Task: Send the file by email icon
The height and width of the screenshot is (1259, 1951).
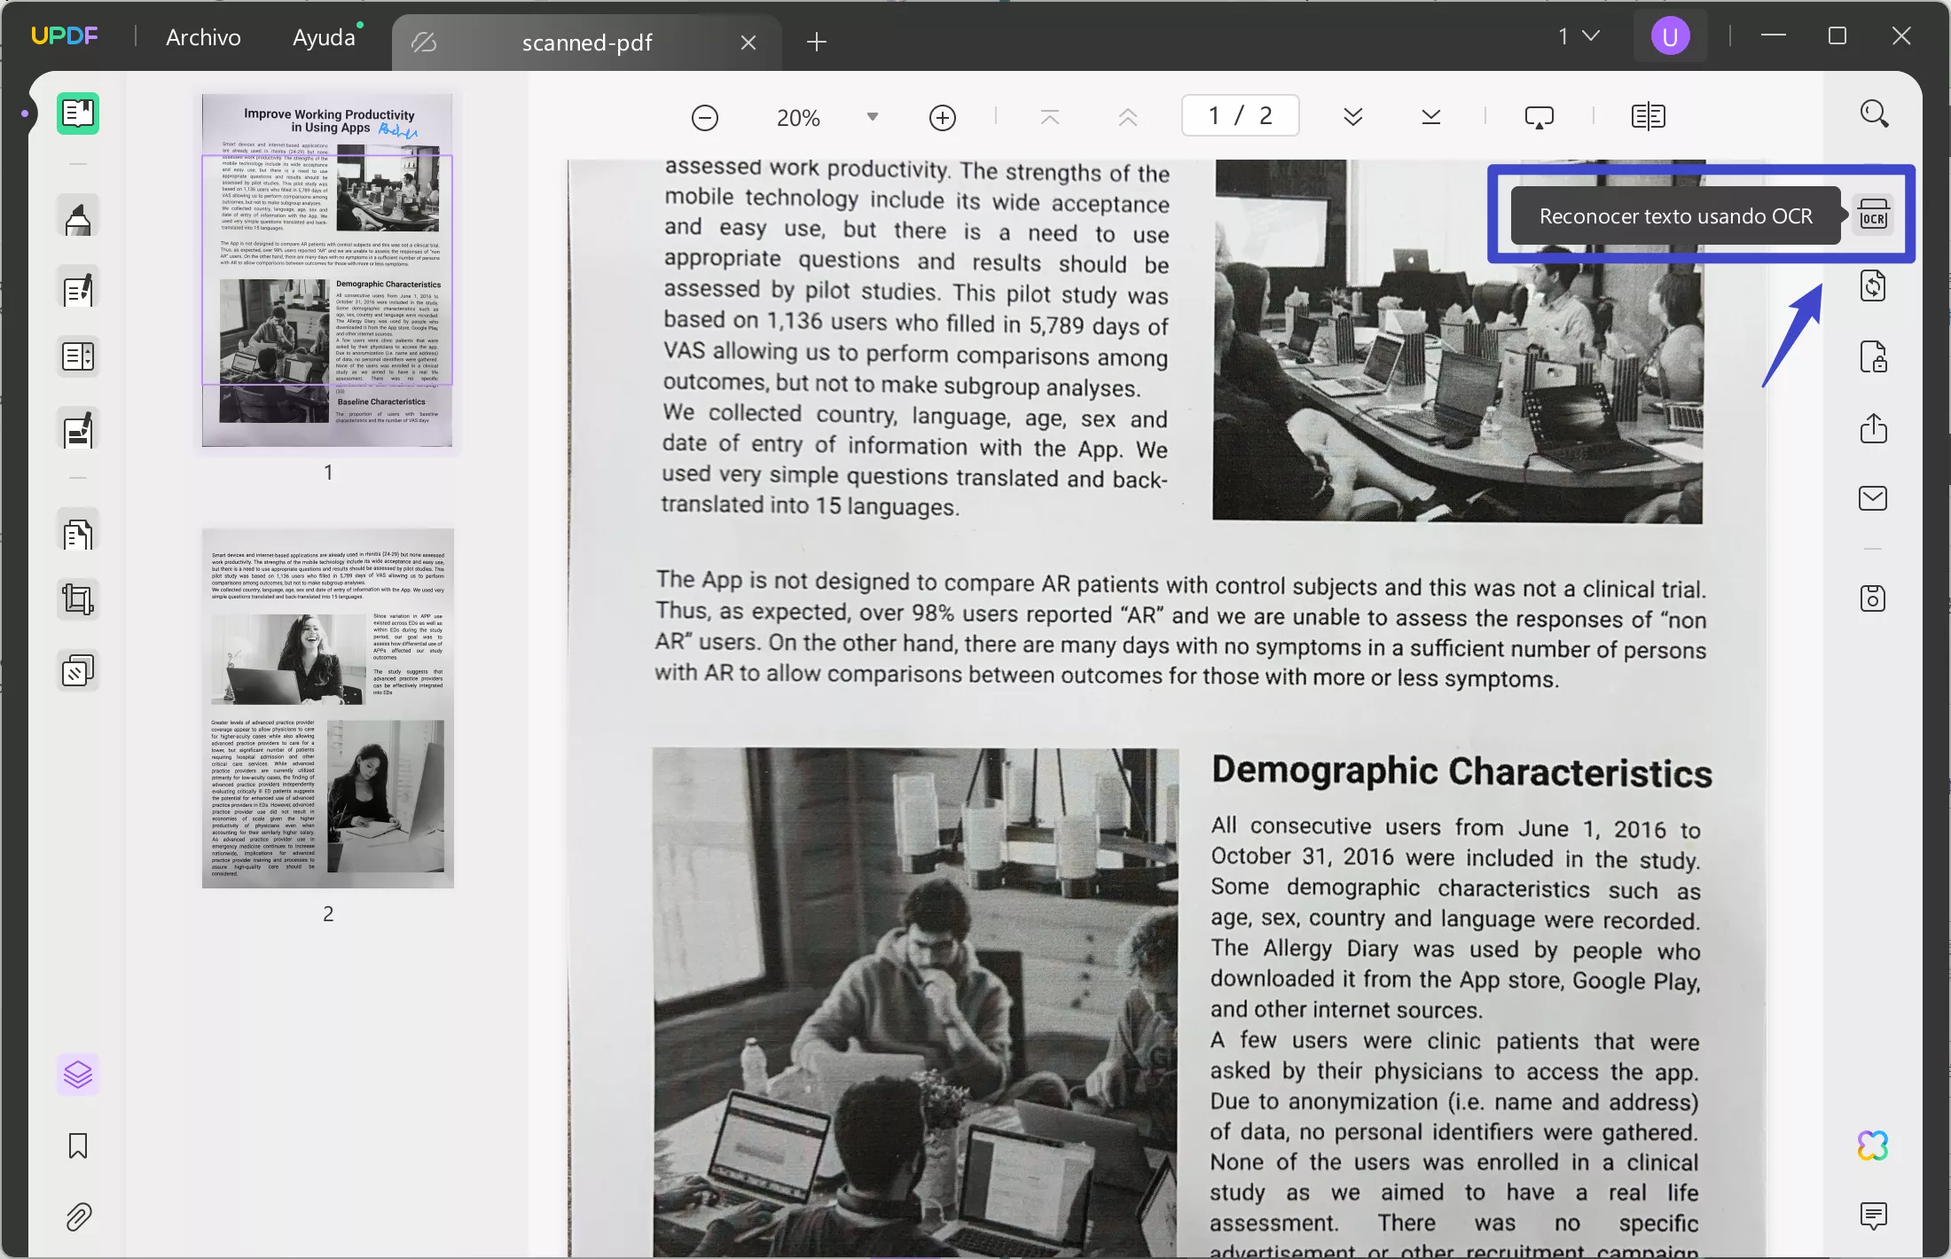Action: 1873,498
